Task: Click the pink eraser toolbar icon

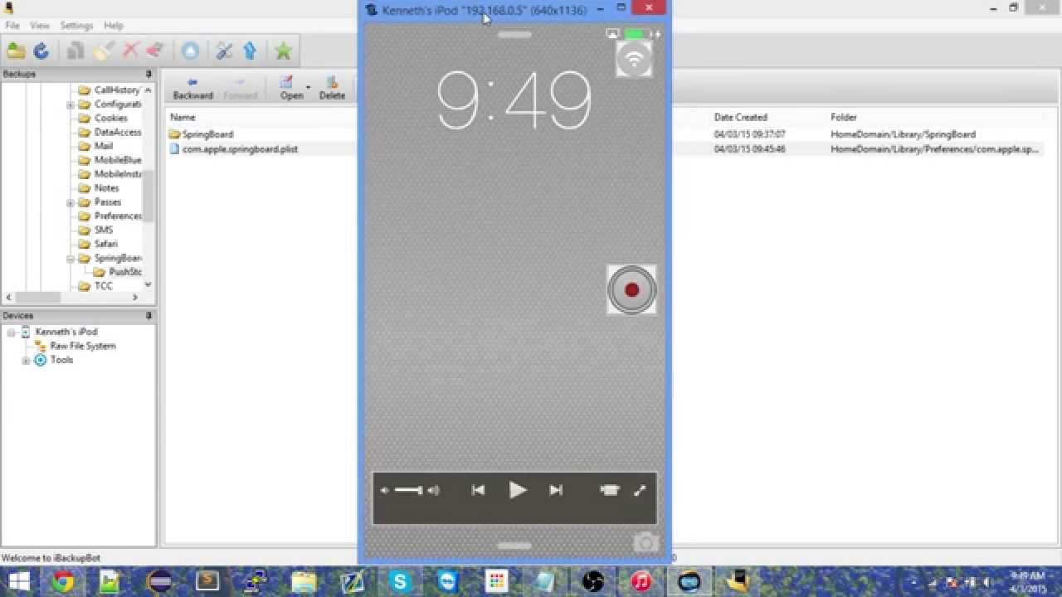Action: (155, 51)
